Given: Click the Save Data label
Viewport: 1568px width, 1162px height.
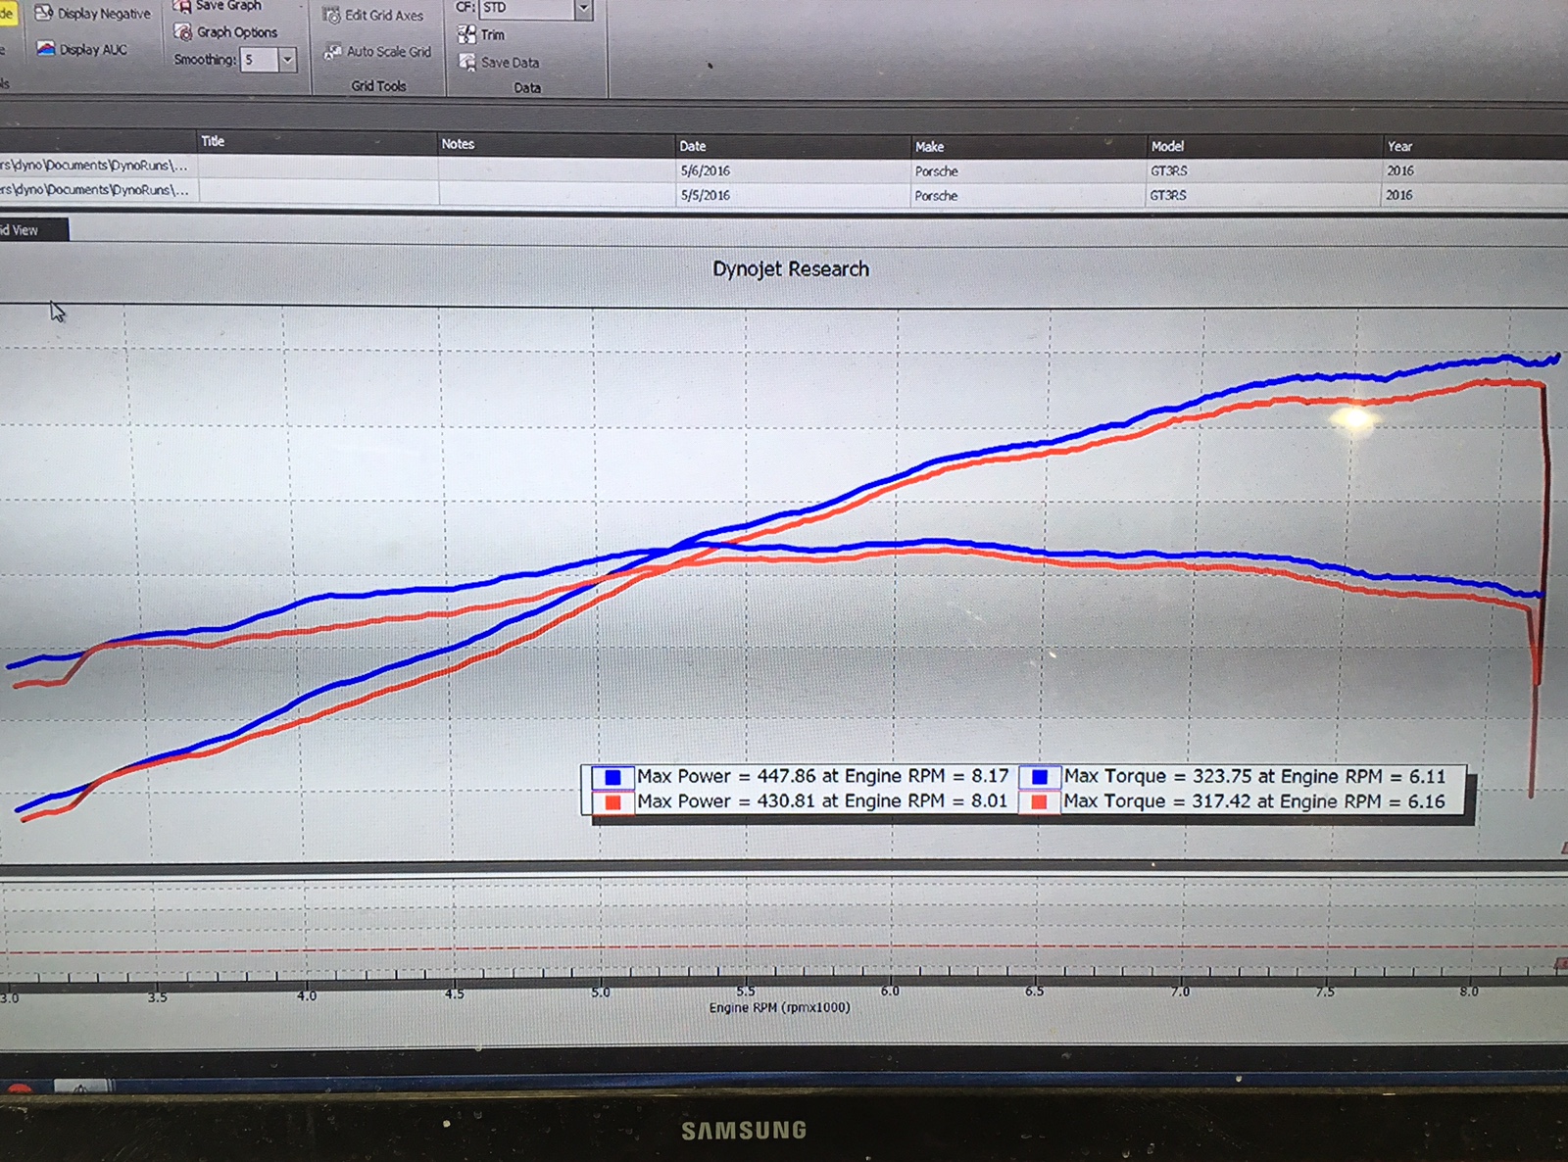Looking at the screenshot, I should click(510, 63).
